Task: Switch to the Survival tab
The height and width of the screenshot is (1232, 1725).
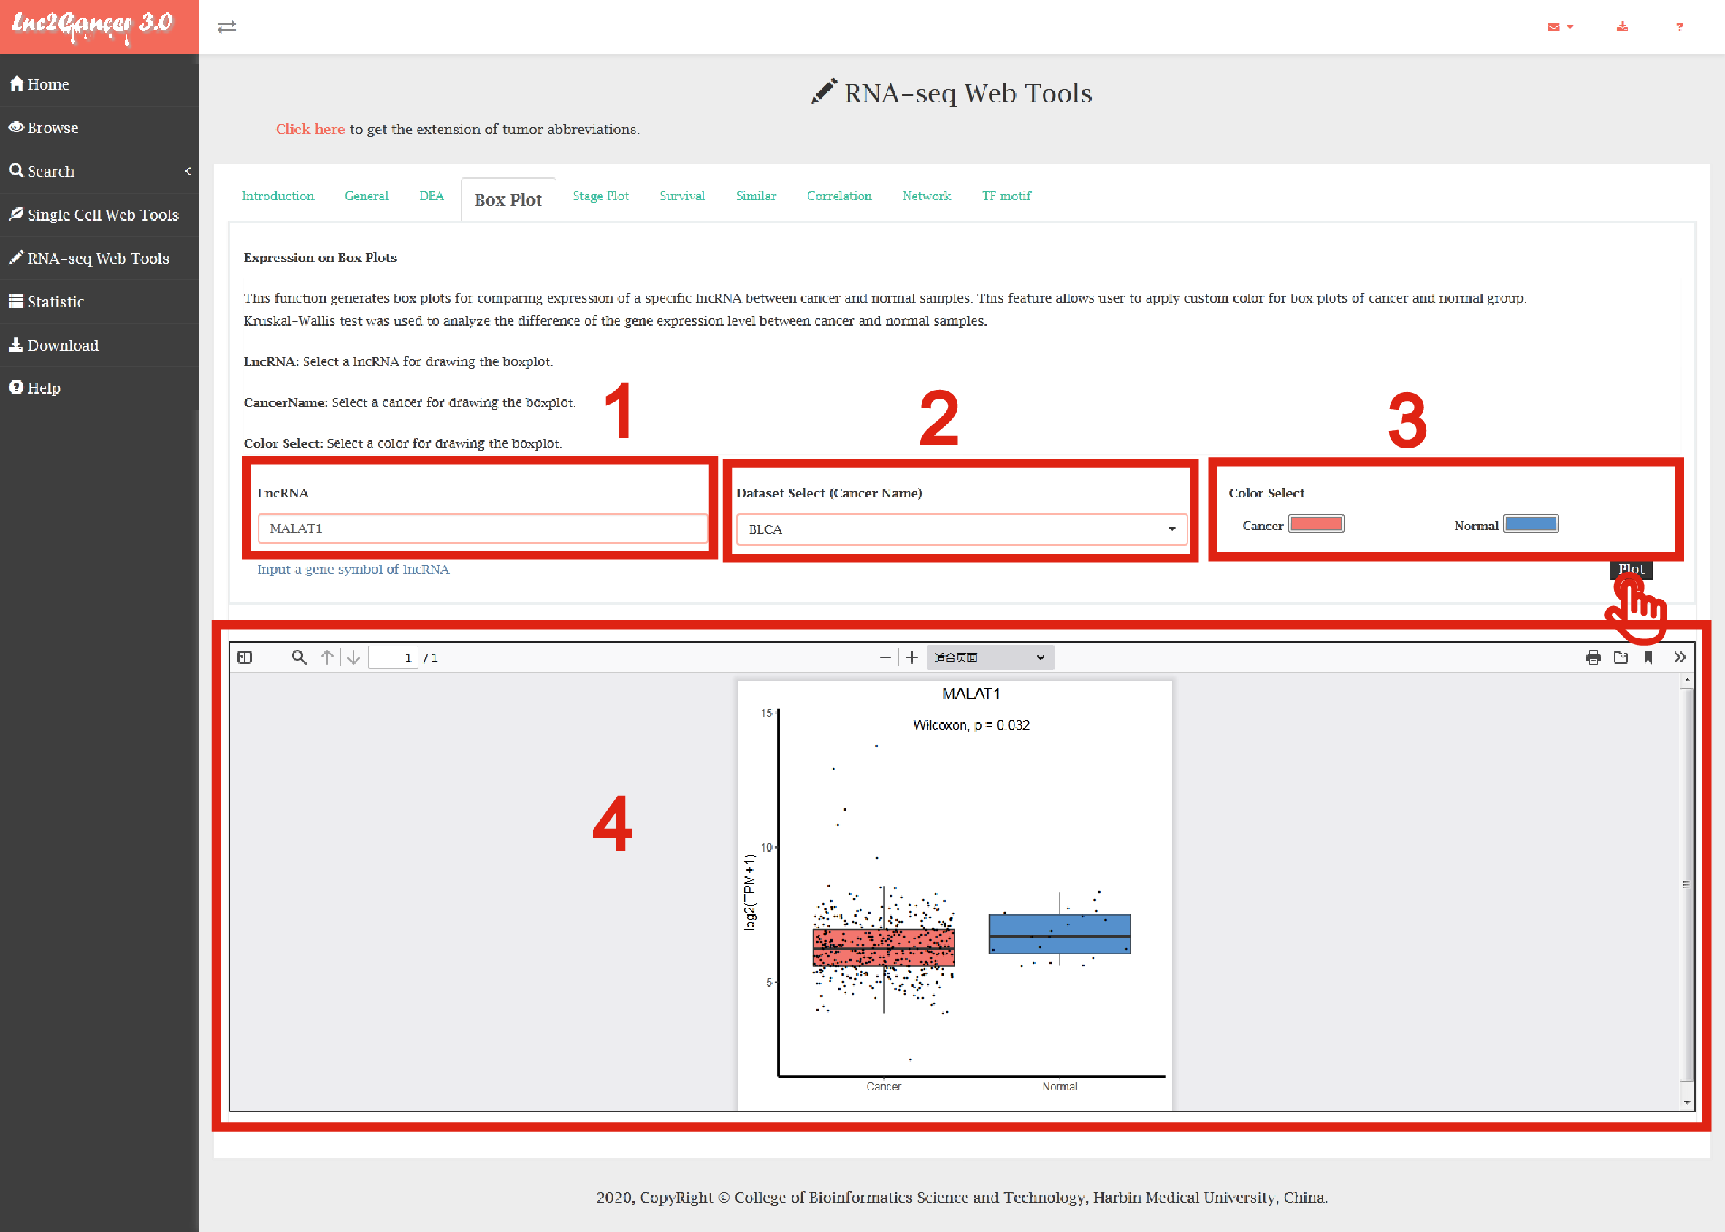Action: tap(681, 196)
